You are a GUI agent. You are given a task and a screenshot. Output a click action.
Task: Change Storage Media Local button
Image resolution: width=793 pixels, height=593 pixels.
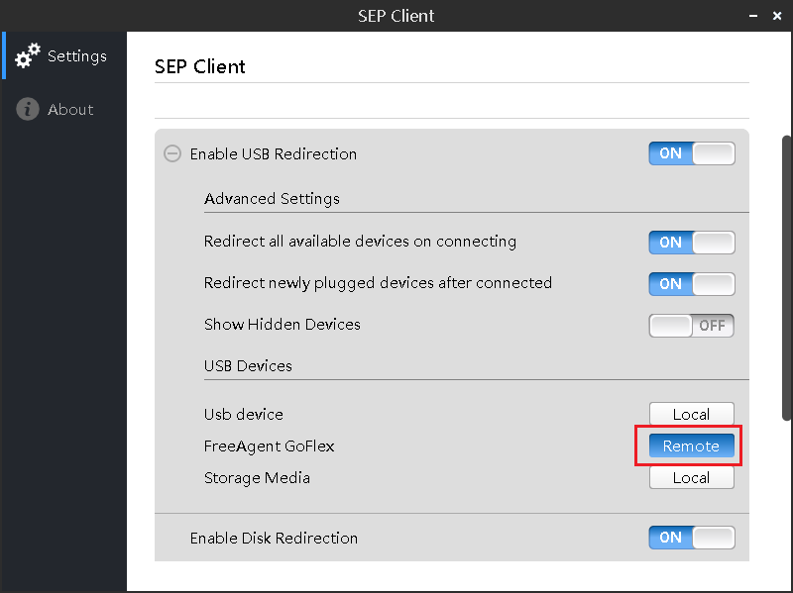tap(691, 478)
